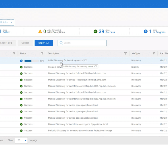Filter by Jobs In Progress summary
Viewport: 168px width, 145px height.
click(x=155, y=32)
